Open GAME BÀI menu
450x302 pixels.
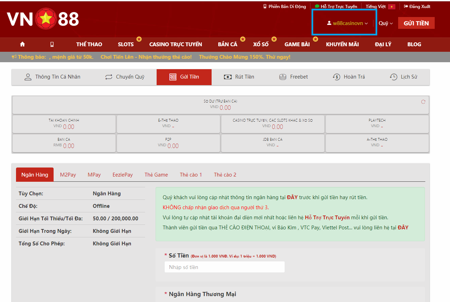click(x=297, y=44)
